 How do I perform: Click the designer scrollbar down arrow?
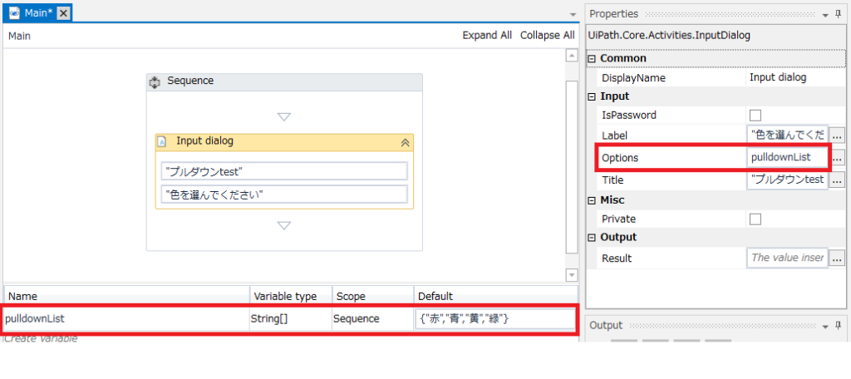(x=572, y=275)
